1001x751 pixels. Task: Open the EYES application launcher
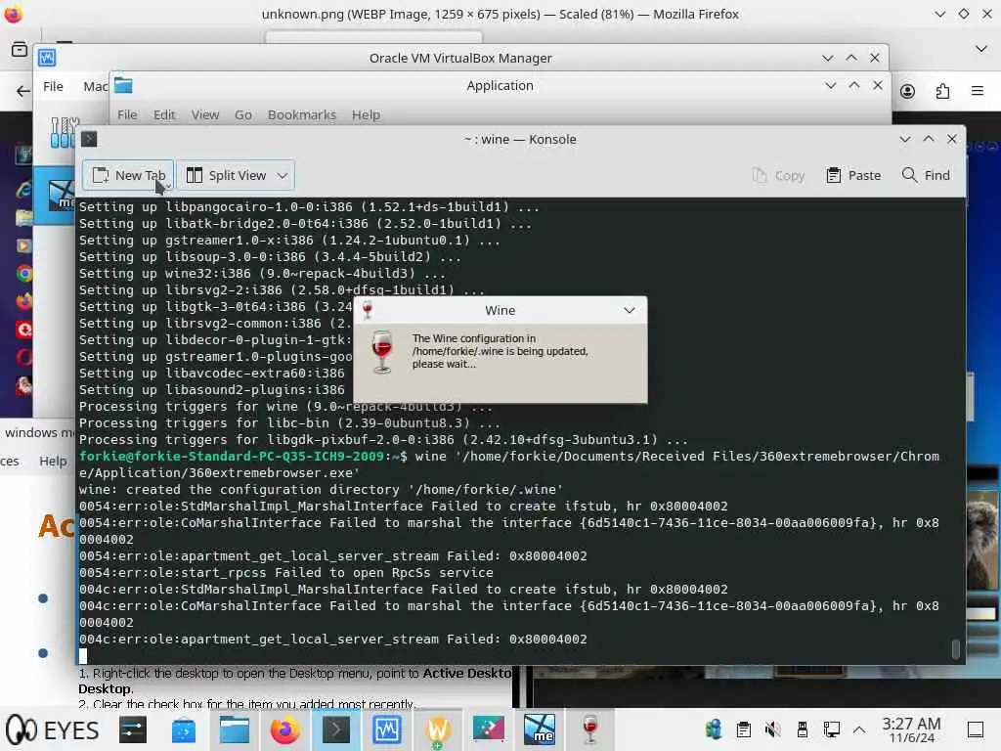click(x=53, y=729)
